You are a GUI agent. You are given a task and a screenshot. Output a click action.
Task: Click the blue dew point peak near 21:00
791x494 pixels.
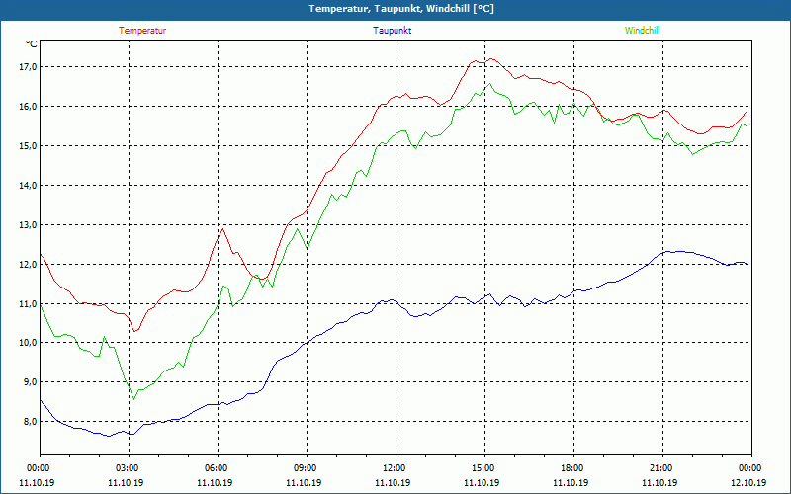click(668, 251)
